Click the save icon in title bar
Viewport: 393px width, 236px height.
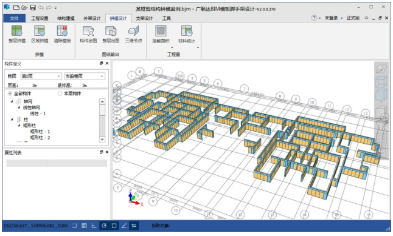pos(33,7)
